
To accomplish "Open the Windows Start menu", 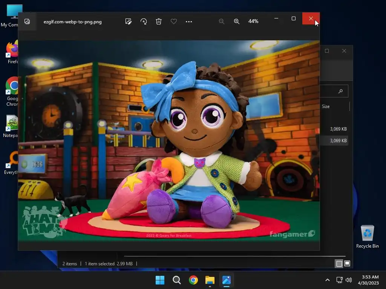I will pos(160,280).
